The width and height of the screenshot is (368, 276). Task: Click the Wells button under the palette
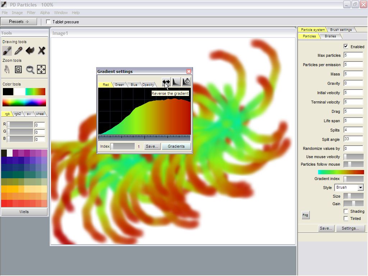[24, 212]
